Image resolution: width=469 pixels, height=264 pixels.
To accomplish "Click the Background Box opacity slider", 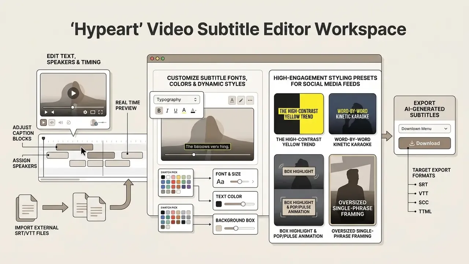I will 239,228.
